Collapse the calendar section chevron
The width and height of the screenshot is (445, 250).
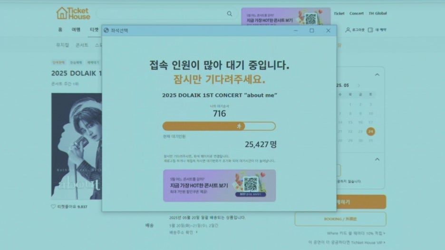(377, 75)
